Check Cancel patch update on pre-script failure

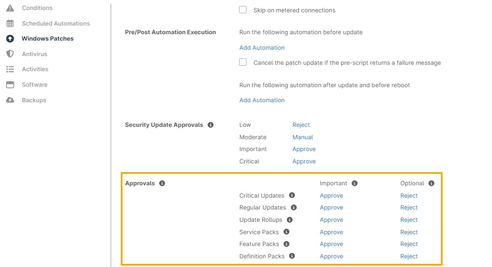click(243, 63)
